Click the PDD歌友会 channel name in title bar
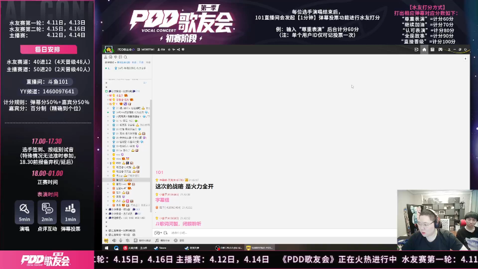 [126, 50]
